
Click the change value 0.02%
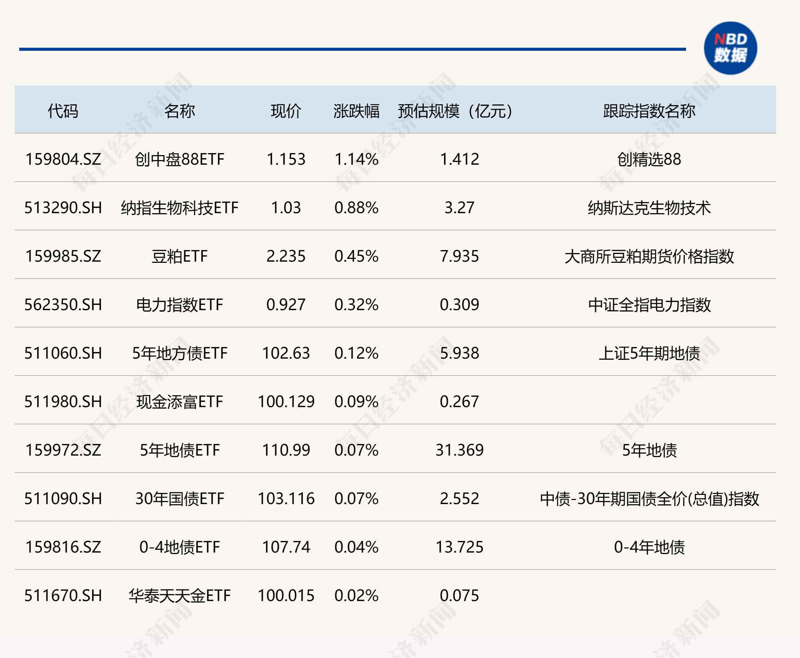point(357,596)
